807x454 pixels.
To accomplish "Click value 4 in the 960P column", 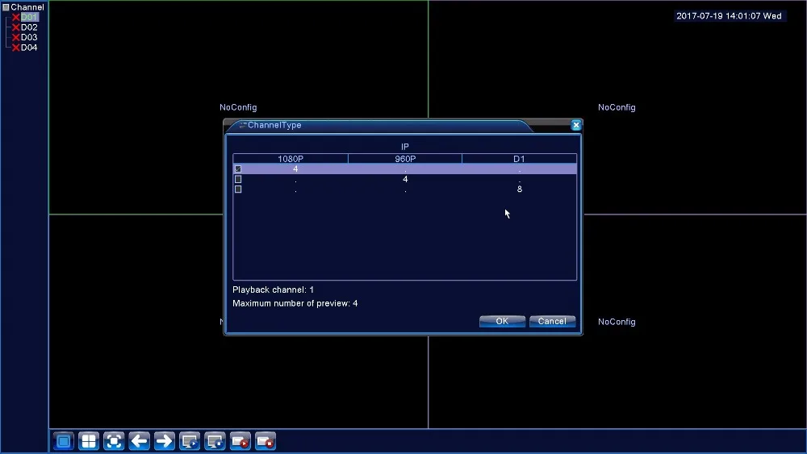I will click(x=405, y=180).
